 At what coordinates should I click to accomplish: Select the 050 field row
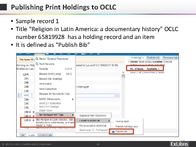click(x=29, y=112)
